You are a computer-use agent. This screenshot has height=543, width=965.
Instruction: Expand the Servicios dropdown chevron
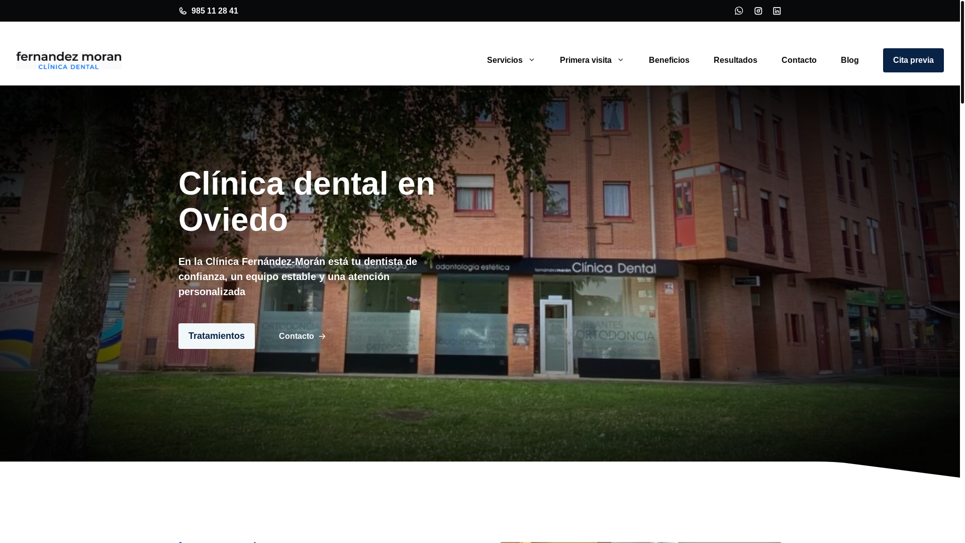coord(531,60)
